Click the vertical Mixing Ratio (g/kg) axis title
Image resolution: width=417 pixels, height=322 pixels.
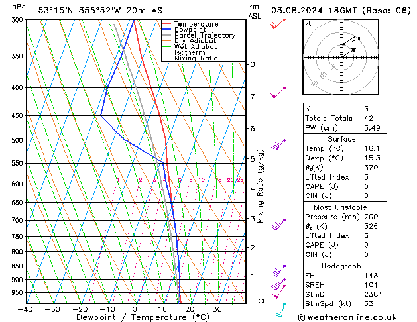260,186
